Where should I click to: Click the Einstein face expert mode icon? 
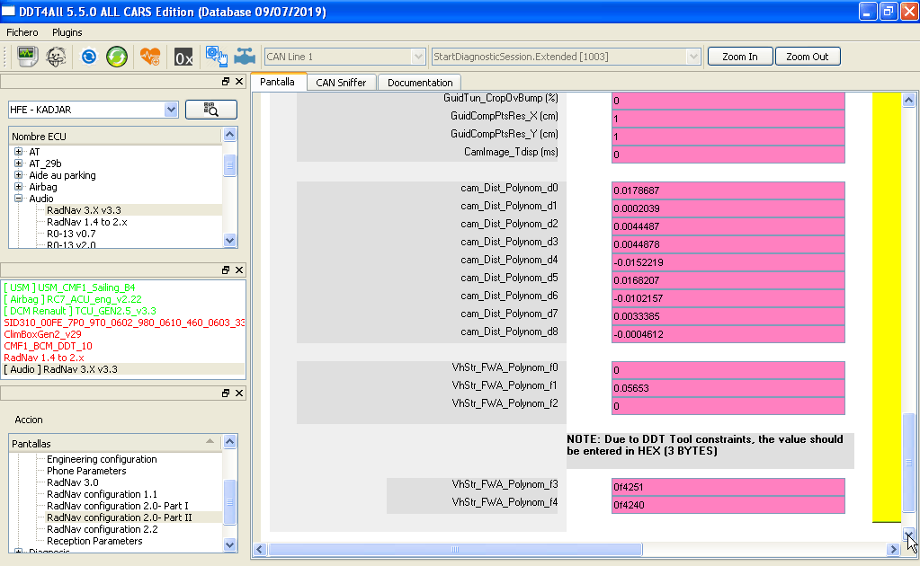click(x=56, y=57)
